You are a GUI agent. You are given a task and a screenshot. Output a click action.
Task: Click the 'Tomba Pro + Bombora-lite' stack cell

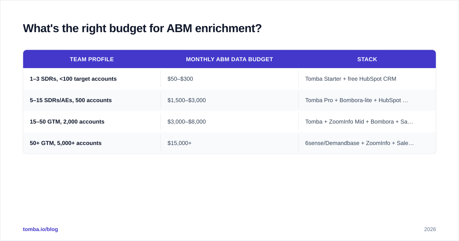point(367,100)
